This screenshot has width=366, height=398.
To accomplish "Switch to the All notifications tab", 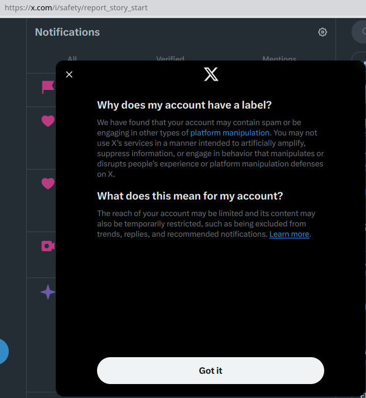I will (72, 59).
